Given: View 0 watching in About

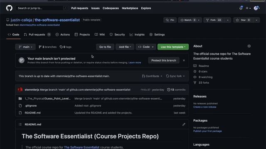Looking at the screenshot, I should [x=203, y=77].
